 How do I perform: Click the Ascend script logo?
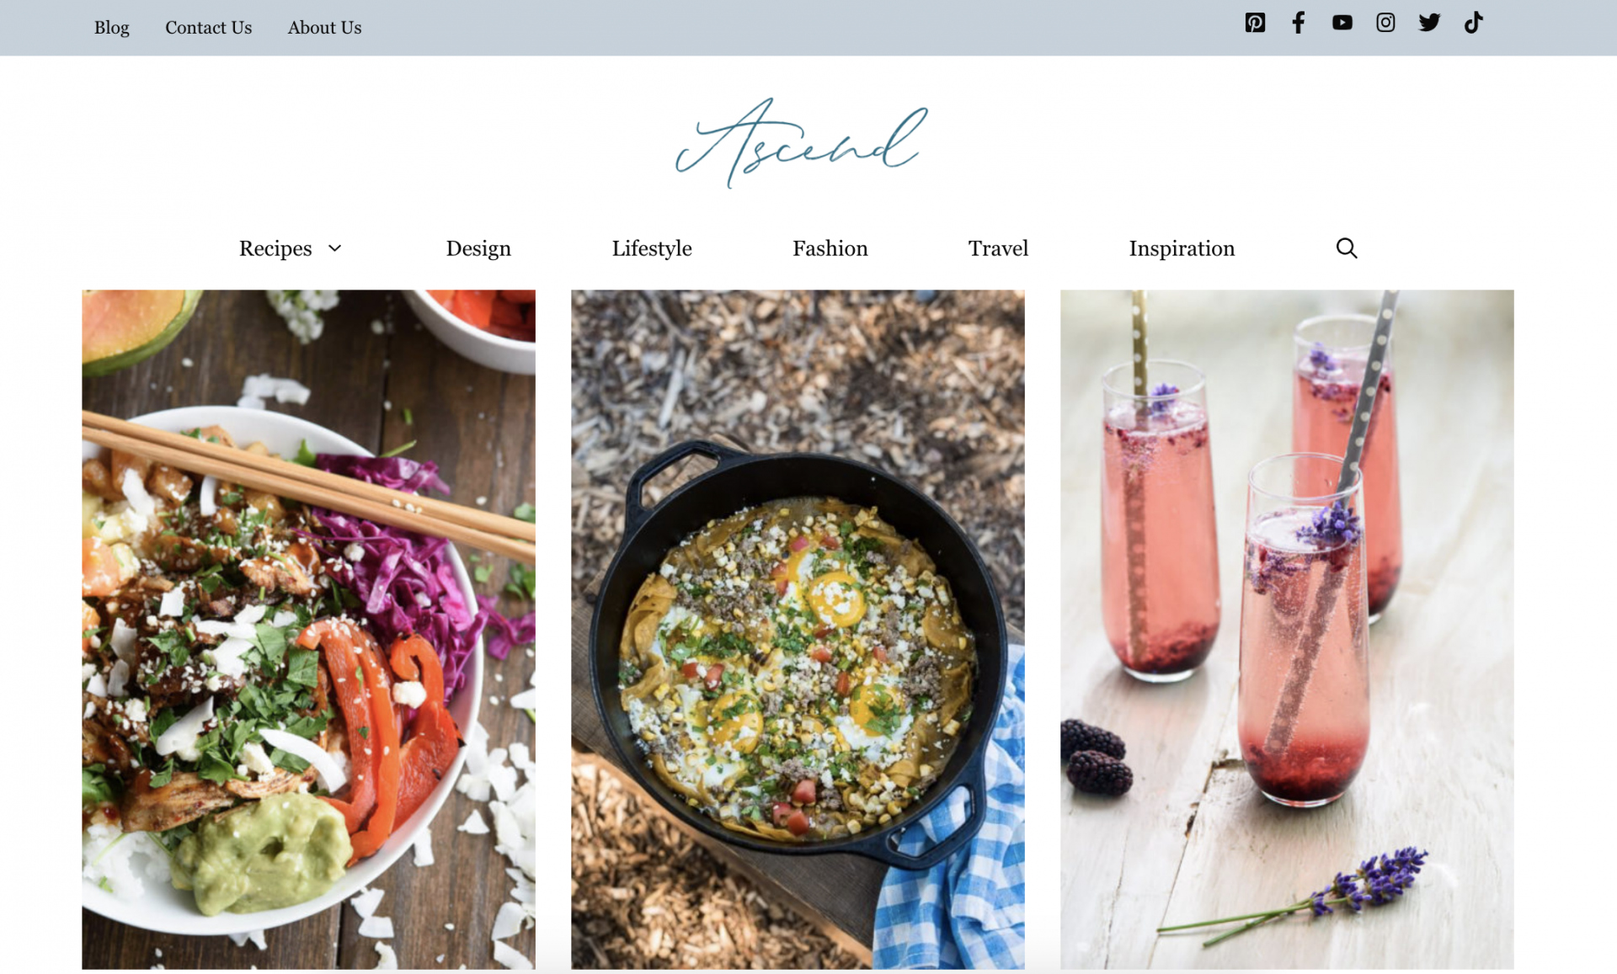pyautogui.click(x=800, y=143)
